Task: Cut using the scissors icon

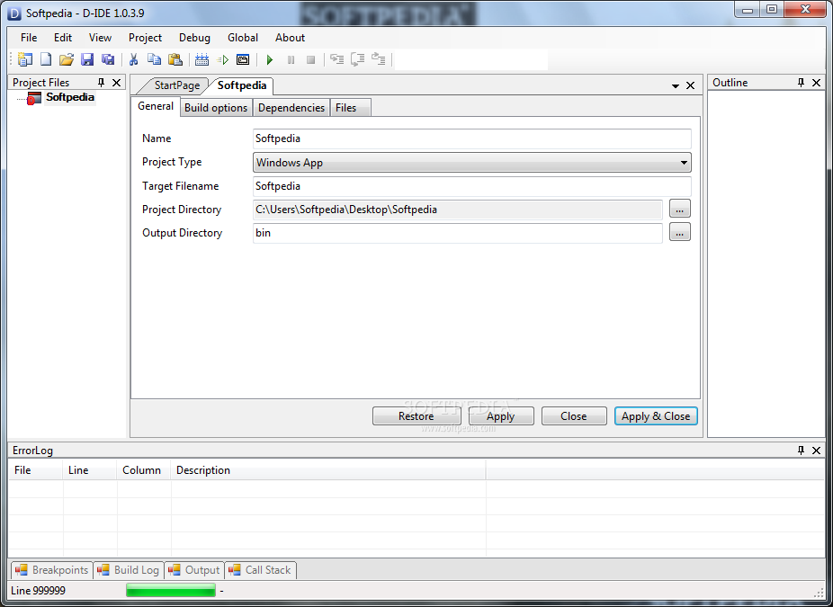Action: [134, 59]
